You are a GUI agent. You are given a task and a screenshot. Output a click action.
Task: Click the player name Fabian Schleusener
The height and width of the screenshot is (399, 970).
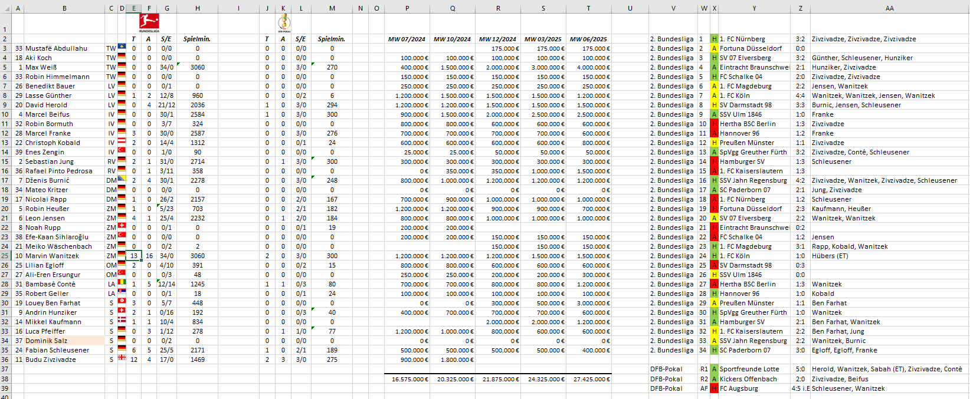(57, 350)
